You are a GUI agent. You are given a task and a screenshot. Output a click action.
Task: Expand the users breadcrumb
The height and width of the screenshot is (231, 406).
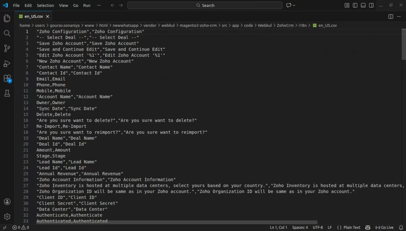(40, 25)
